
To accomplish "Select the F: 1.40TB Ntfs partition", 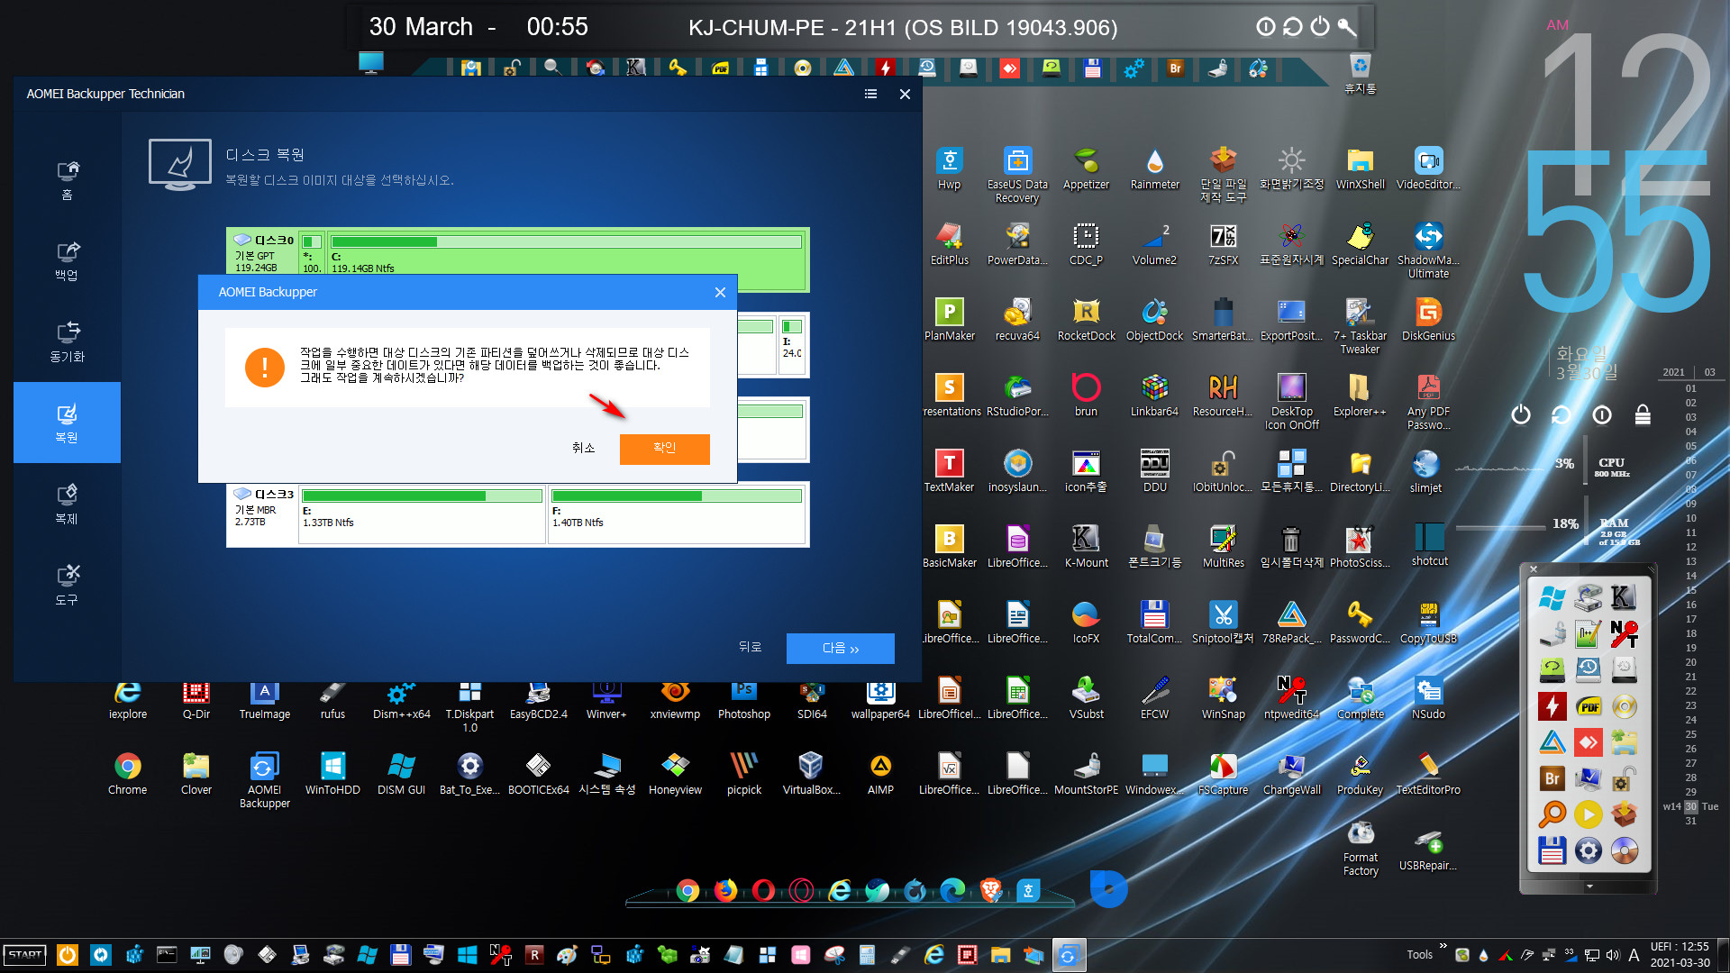I will tap(677, 514).
